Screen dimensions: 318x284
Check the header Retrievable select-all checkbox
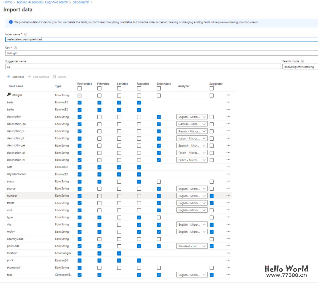79,88
